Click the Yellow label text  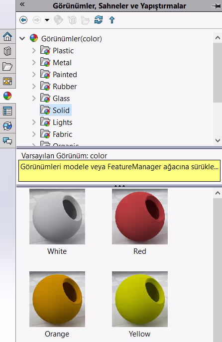coord(139,334)
